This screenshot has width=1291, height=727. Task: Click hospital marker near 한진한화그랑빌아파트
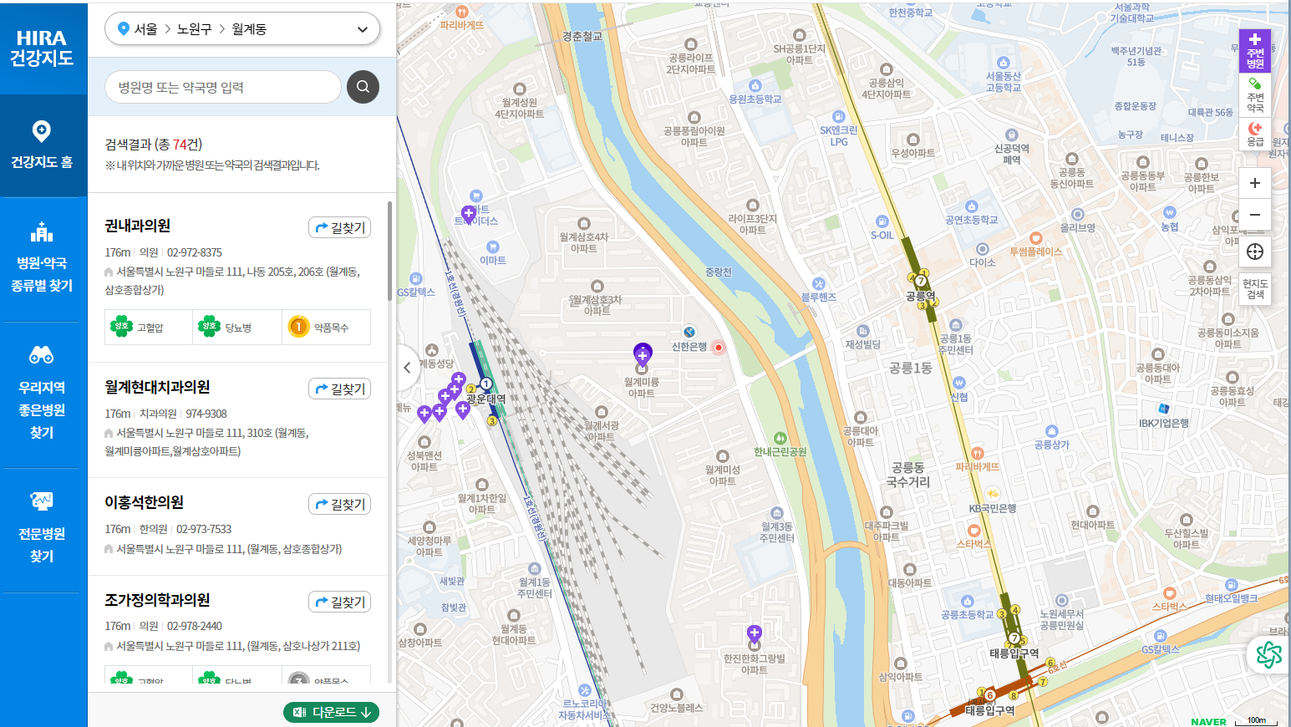click(x=755, y=634)
